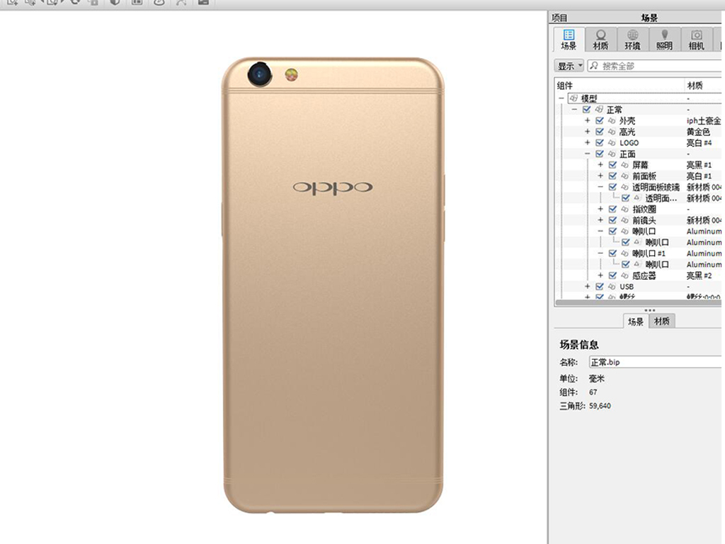The image size is (725, 544).
Task: Click the model icon beside 模型
Action: tap(573, 98)
